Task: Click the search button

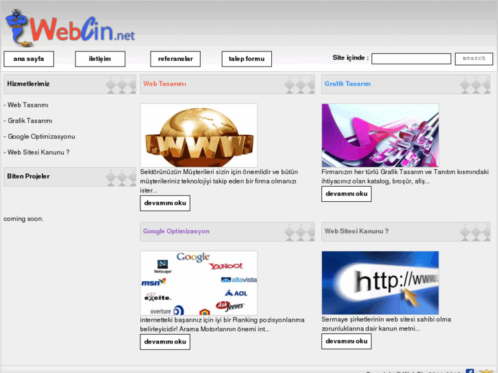Action: tap(474, 59)
